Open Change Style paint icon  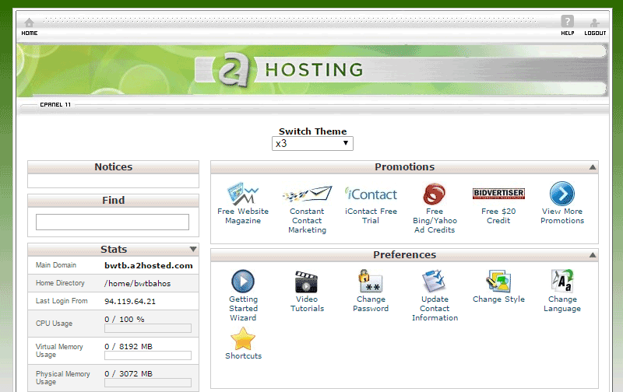click(x=498, y=281)
